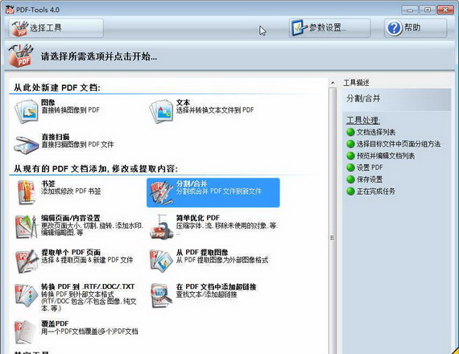The image size is (459, 354).
Task: Click 直接扫描图像到 PDF 文件 description
Action: 77,145
